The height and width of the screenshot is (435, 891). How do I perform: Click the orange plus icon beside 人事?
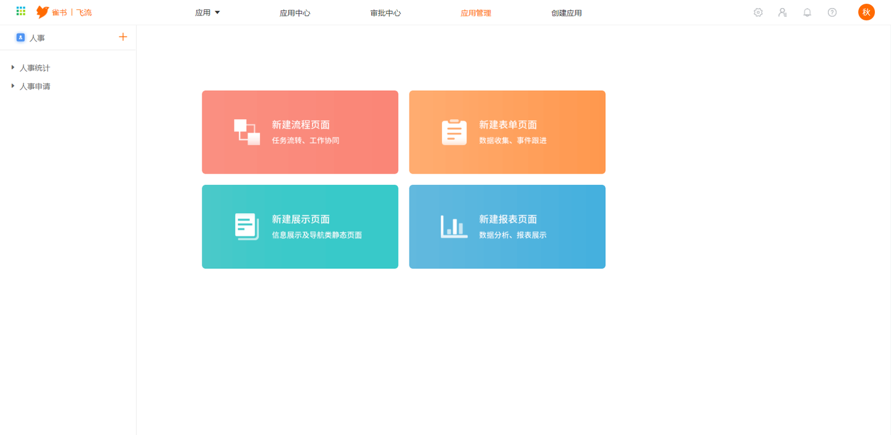pos(123,37)
